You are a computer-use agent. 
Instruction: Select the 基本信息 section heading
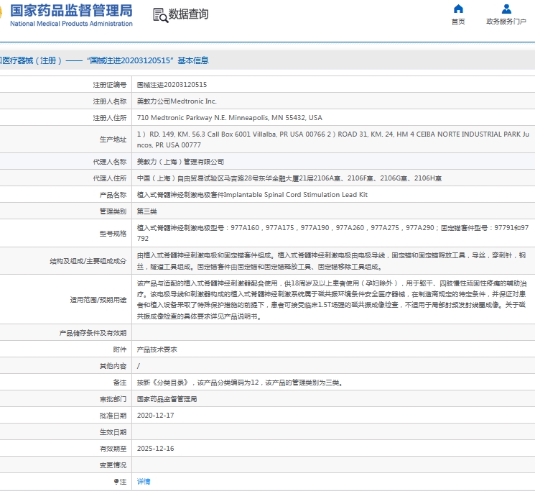pos(193,60)
